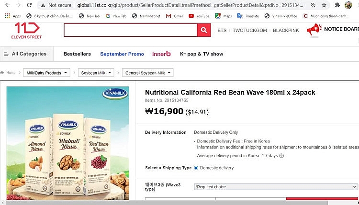Expand the Soybean Milk category dropdown

click(96, 73)
